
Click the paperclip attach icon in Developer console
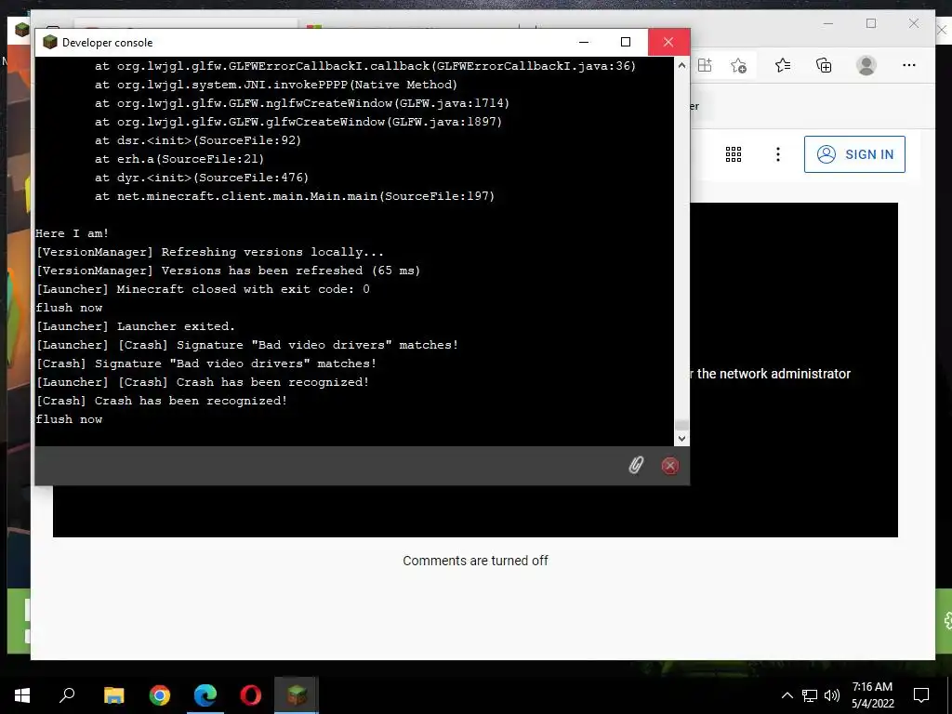click(636, 466)
